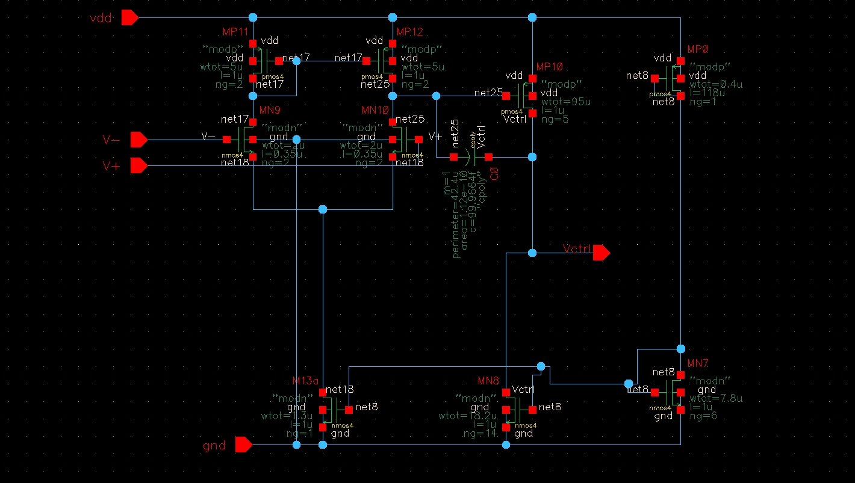Click the wtot=18.2u parameter text
Screen dimensions: 855x483
point(468,416)
